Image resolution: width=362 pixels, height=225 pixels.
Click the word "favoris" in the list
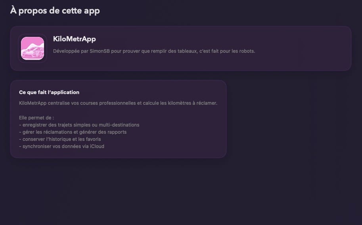click(x=93, y=139)
